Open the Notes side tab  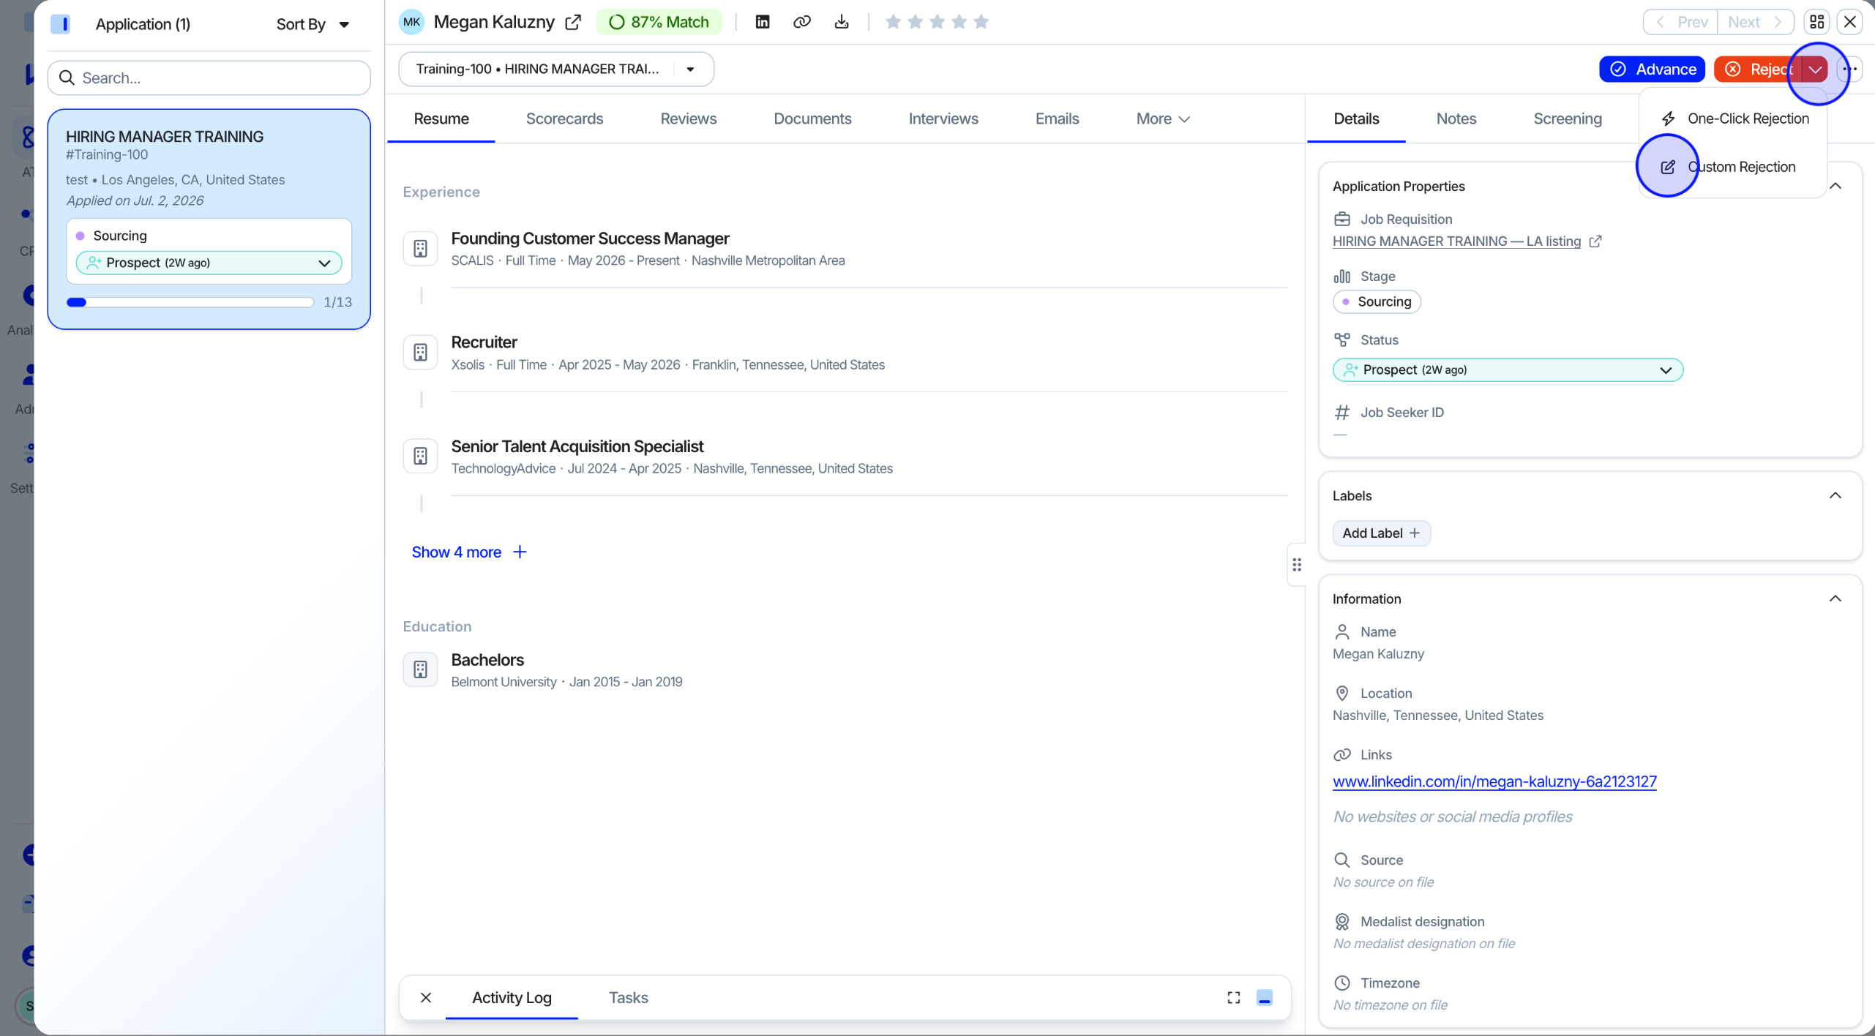(1456, 119)
